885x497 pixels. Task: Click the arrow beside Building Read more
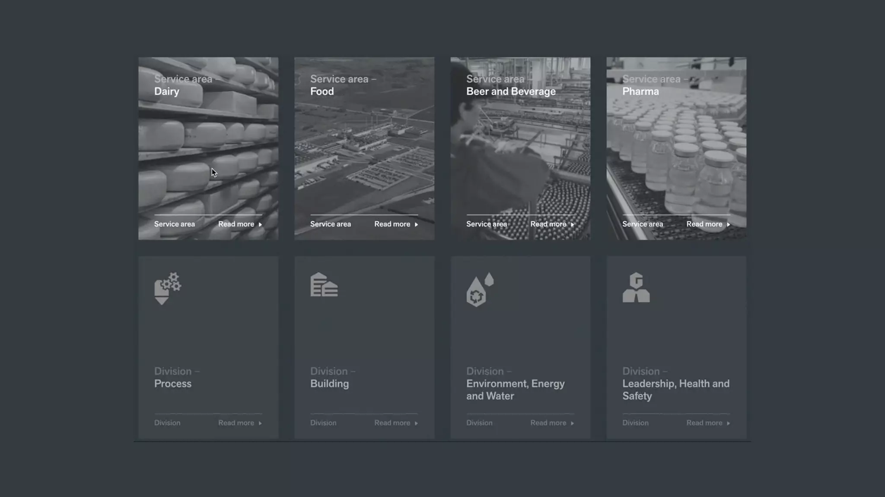[x=416, y=423]
